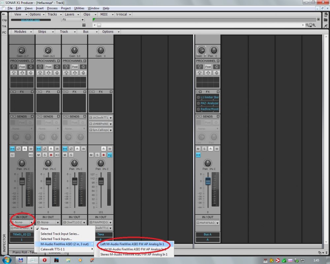Screen dimensions: 330x264
Task: Click stereo interleave icon on third strip
Action: click(x=65, y=149)
